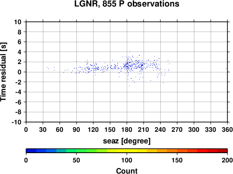Click the y-axis tick label -10
This screenshot has width=233, height=174.
(16, 122)
